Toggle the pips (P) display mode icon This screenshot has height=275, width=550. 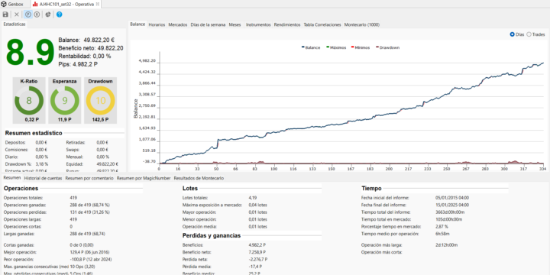click(x=28, y=15)
